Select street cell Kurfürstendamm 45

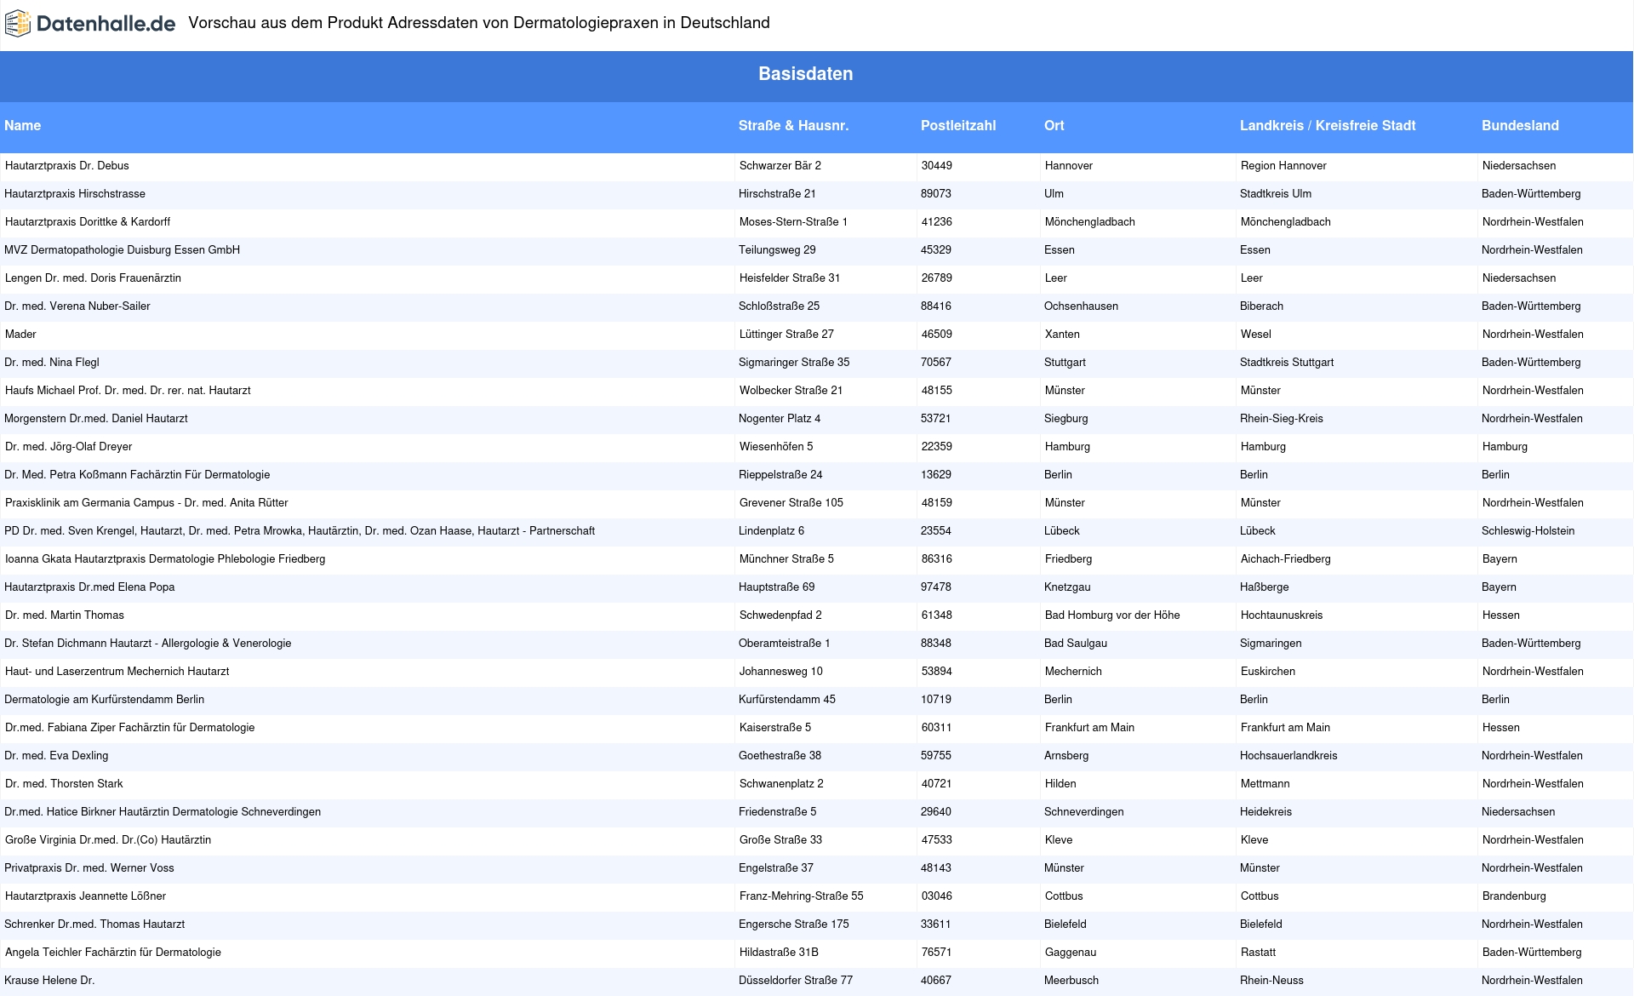click(787, 700)
